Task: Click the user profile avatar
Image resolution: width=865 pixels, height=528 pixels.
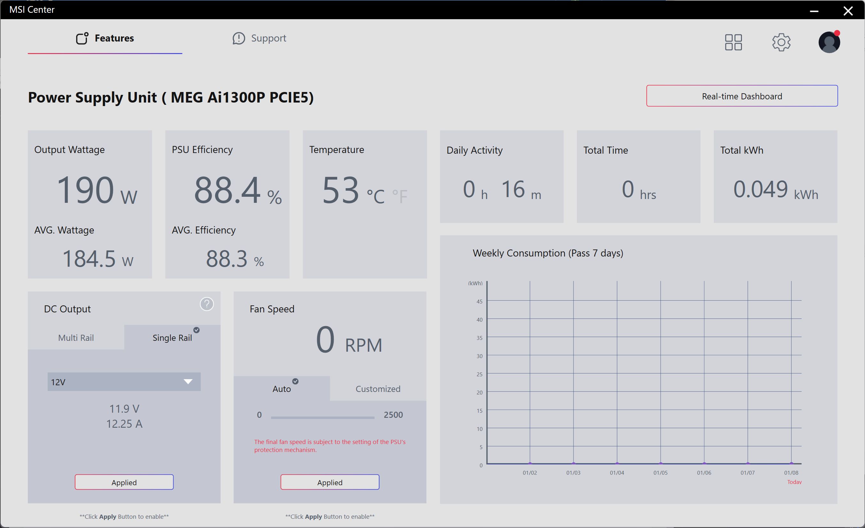Action: [x=829, y=42]
